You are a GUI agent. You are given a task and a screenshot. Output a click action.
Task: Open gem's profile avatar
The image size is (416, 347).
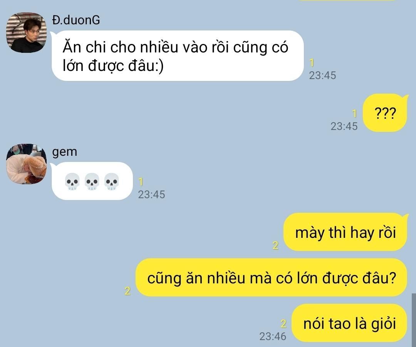pos(26,164)
